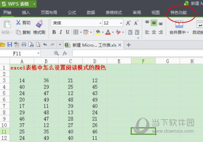
Task: Add a new document tab with plus
Action: pos(128,45)
